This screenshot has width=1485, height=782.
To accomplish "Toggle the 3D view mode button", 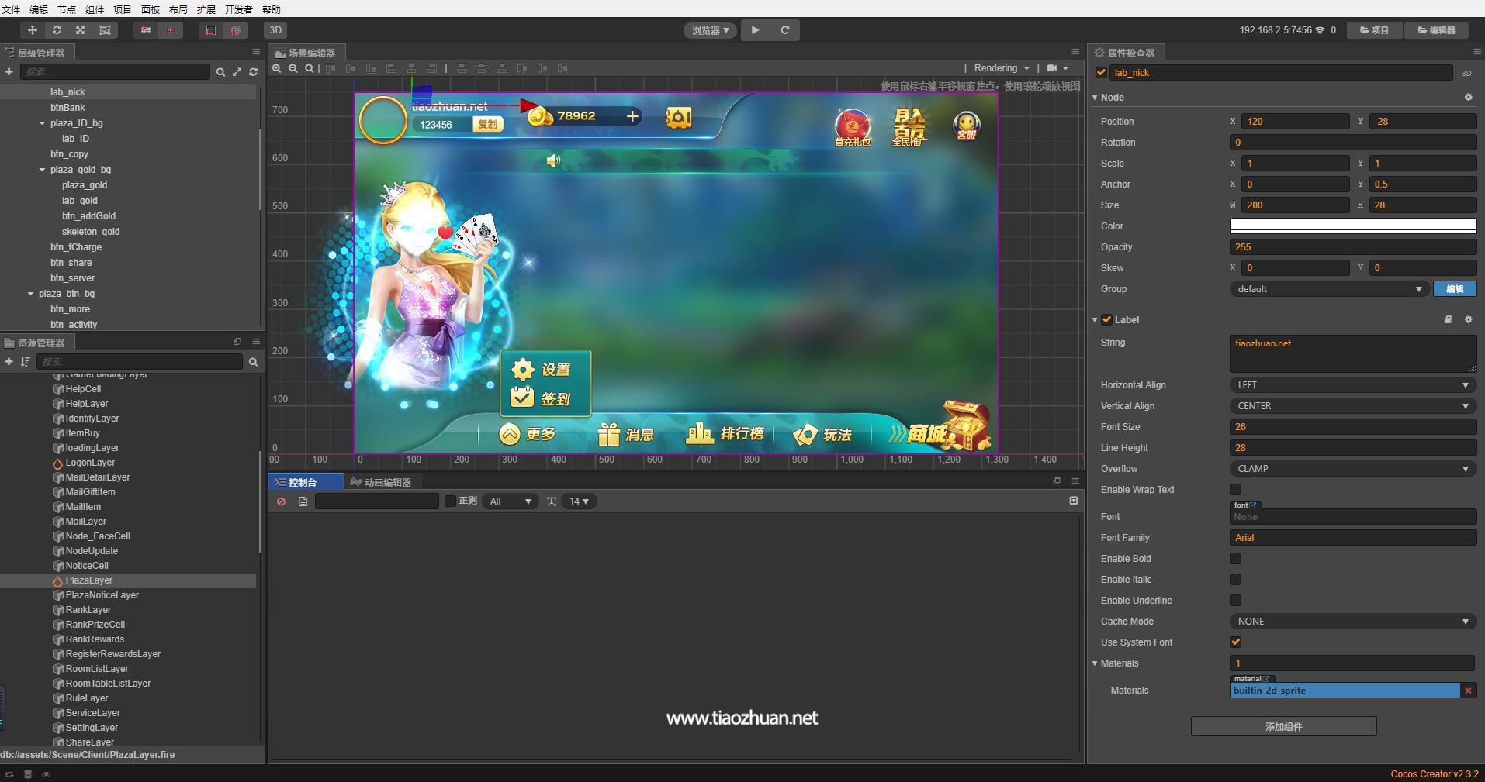I will [x=275, y=30].
